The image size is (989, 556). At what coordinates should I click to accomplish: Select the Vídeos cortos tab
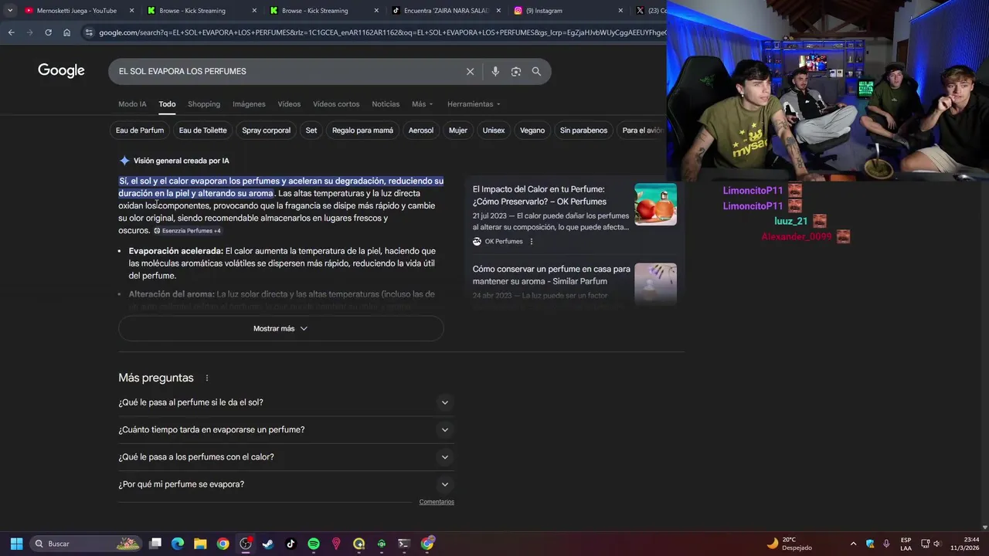click(x=336, y=104)
